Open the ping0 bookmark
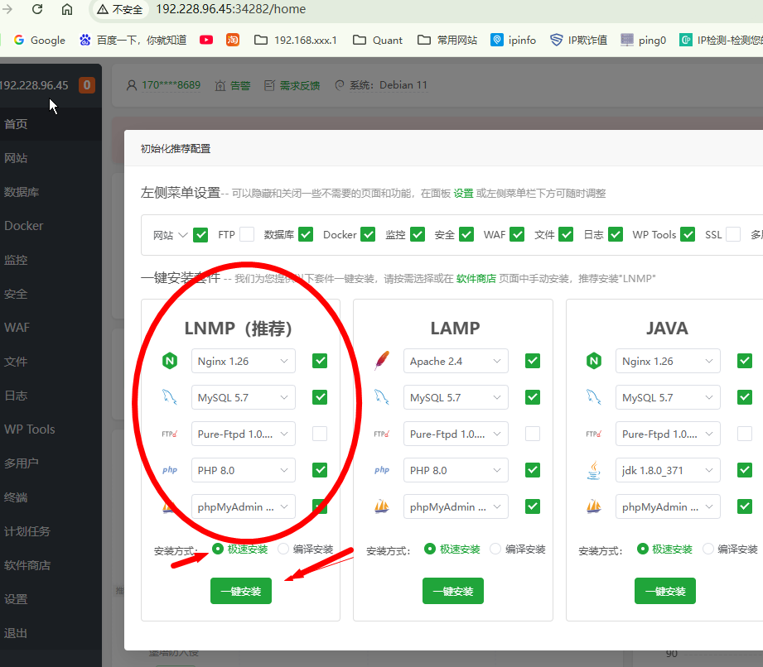 (644, 41)
